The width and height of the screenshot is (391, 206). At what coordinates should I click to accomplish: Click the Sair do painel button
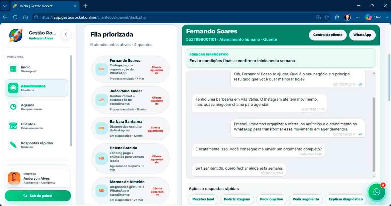(38, 196)
